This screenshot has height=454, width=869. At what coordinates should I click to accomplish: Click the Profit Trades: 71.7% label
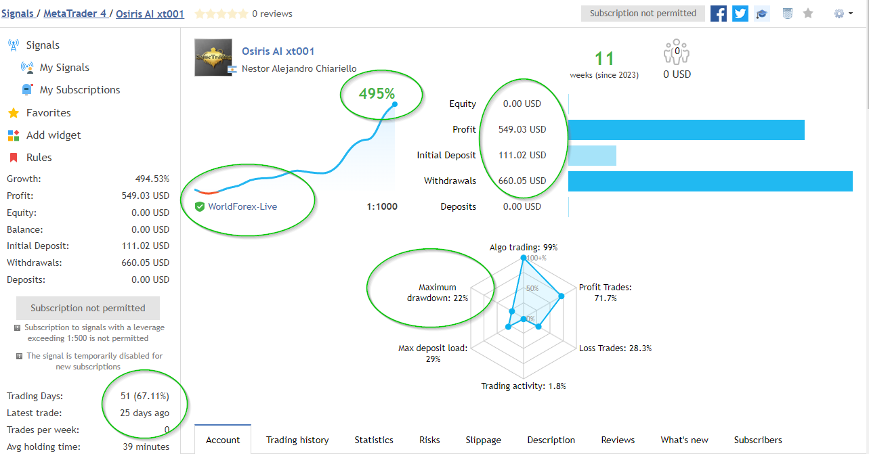606,292
